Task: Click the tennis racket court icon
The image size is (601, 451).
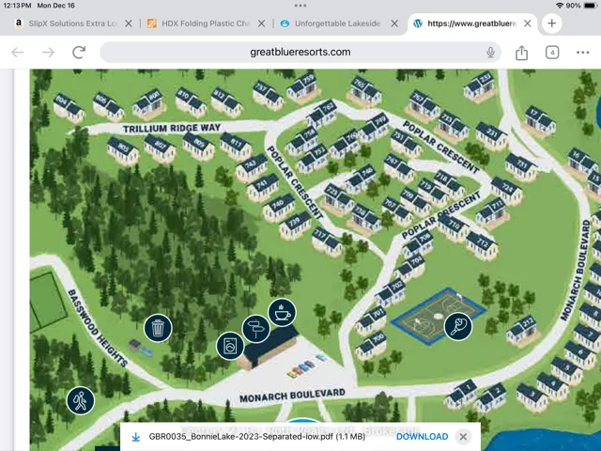Action: coord(457,327)
